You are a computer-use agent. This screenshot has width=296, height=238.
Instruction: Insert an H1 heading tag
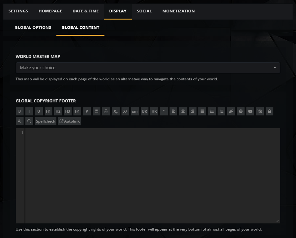point(48,111)
